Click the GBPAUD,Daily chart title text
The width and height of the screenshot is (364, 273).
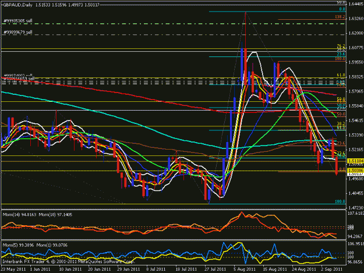click(x=17, y=5)
